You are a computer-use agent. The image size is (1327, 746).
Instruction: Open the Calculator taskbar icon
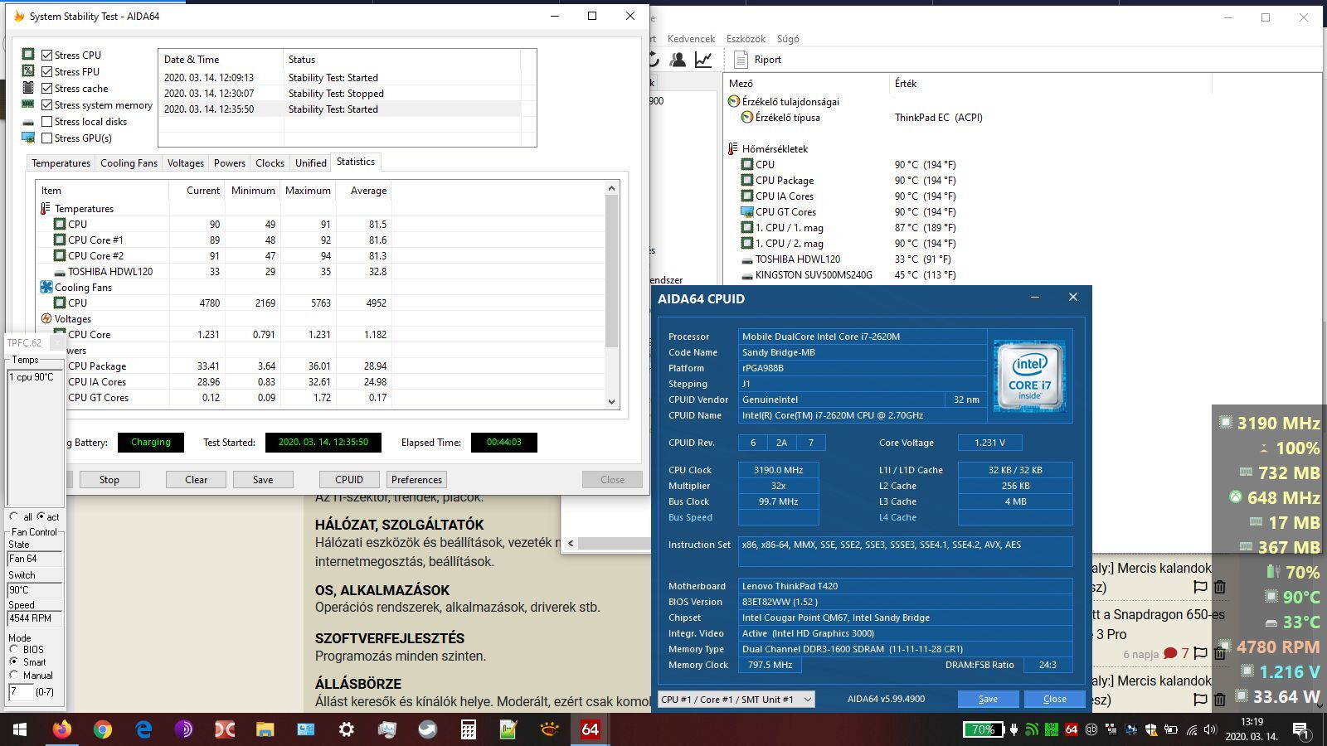(x=468, y=729)
